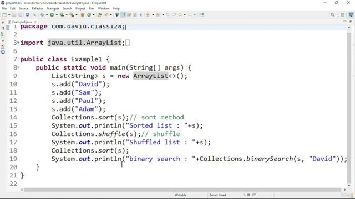Image resolution: width=355 pixels, height=199 pixels.
Task: Click the Forward navigation arrow icon
Action: (190, 15)
